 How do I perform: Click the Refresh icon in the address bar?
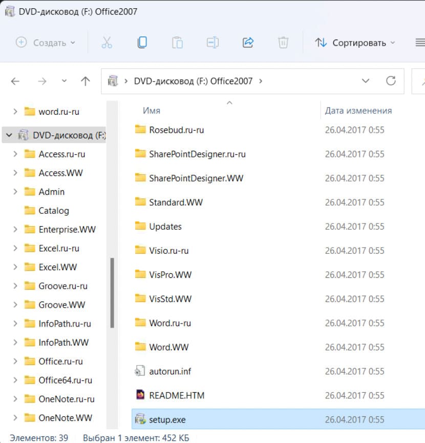click(392, 81)
